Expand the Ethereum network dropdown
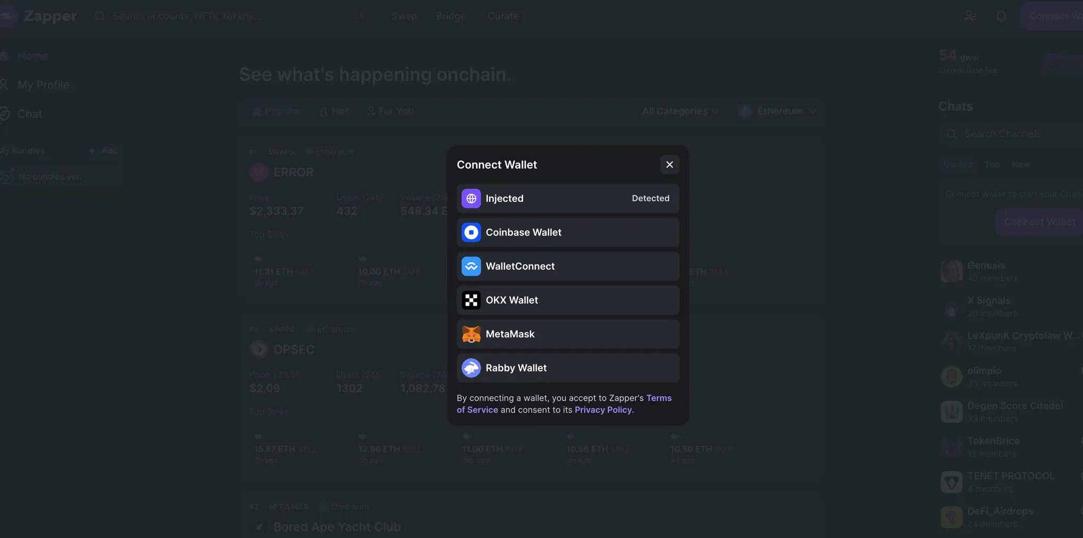 click(778, 111)
